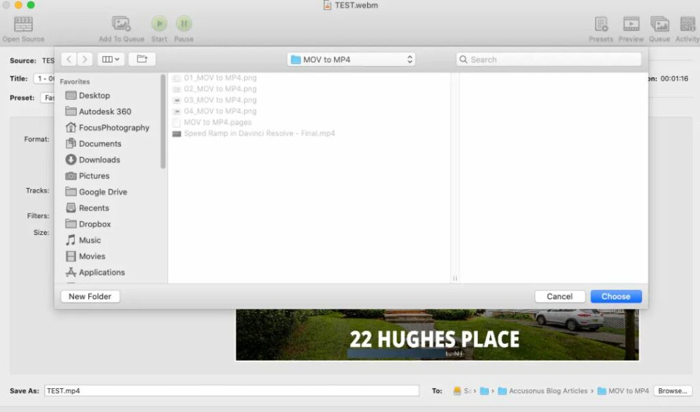Click the Open Source film clapper icon
Viewport: 700px width, 412px height.
point(23,25)
